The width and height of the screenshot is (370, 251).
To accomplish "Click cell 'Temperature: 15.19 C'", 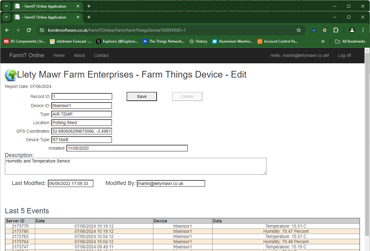I will click(x=286, y=247).
